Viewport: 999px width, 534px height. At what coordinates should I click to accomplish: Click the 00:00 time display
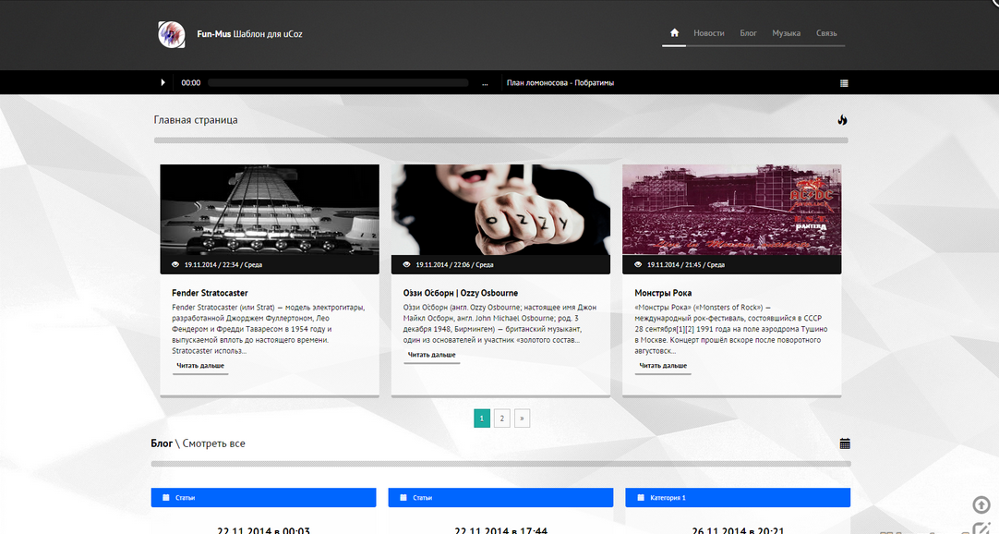point(190,83)
